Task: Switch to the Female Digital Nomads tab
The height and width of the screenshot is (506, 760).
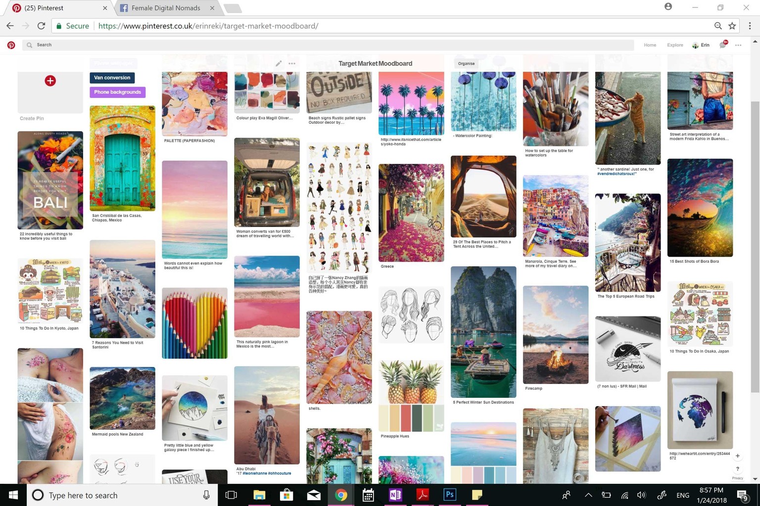Action: [166, 8]
